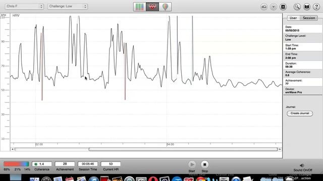Open the Challenge: Low dropdown
This screenshot has width=323, height=181.
click(68, 7)
